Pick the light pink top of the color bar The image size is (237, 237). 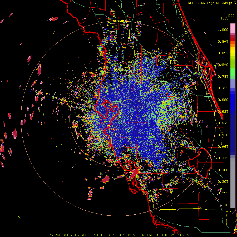click(233, 28)
